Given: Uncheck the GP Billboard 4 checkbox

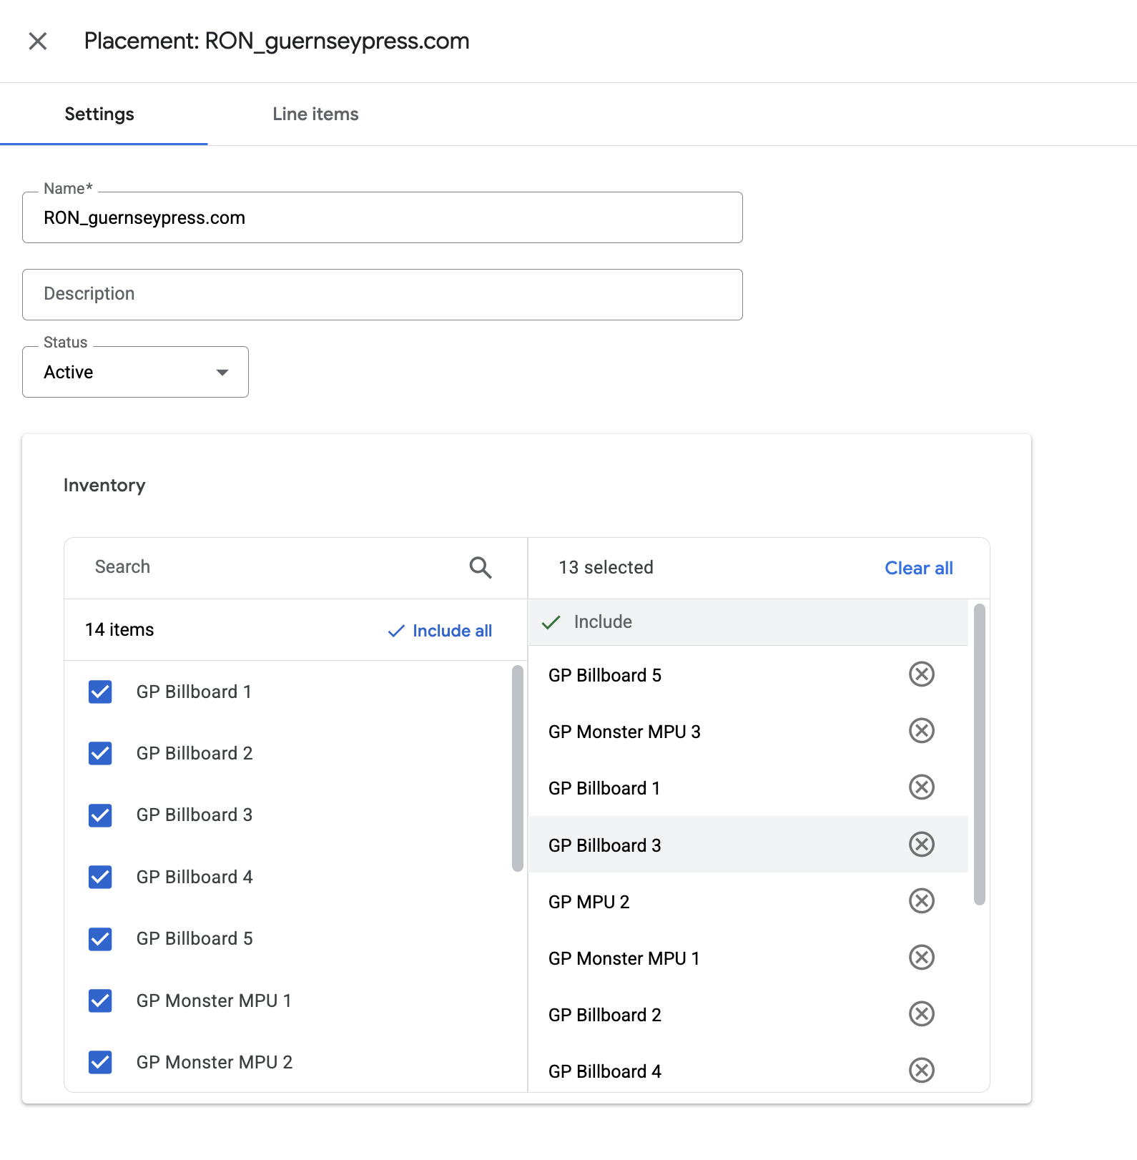Looking at the screenshot, I should point(100,877).
